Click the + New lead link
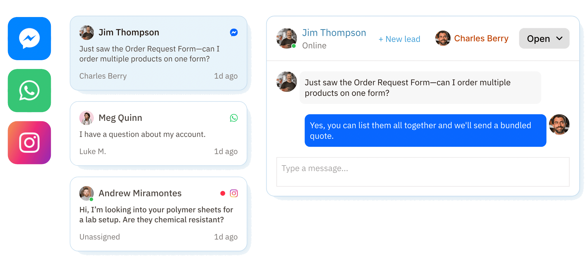This screenshot has height=270, width=588. click(x=399, y=39)
